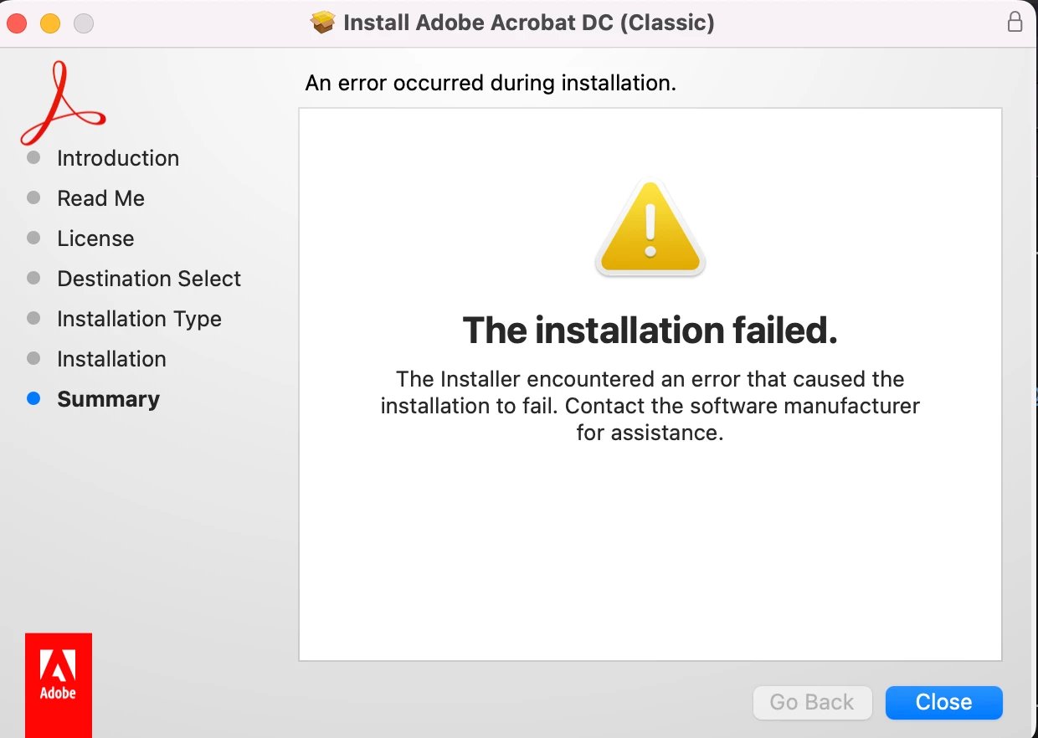
Task: Click the disabled Go Back button
Action: 813,702
